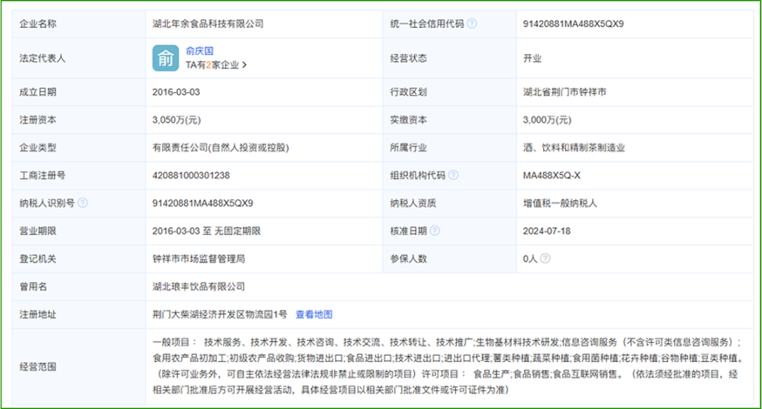Open 俞庆国 legal representative link

[x=200, y=51]
